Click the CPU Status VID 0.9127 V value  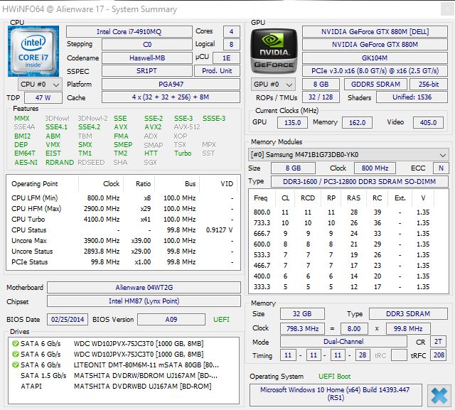coord(219,230)
